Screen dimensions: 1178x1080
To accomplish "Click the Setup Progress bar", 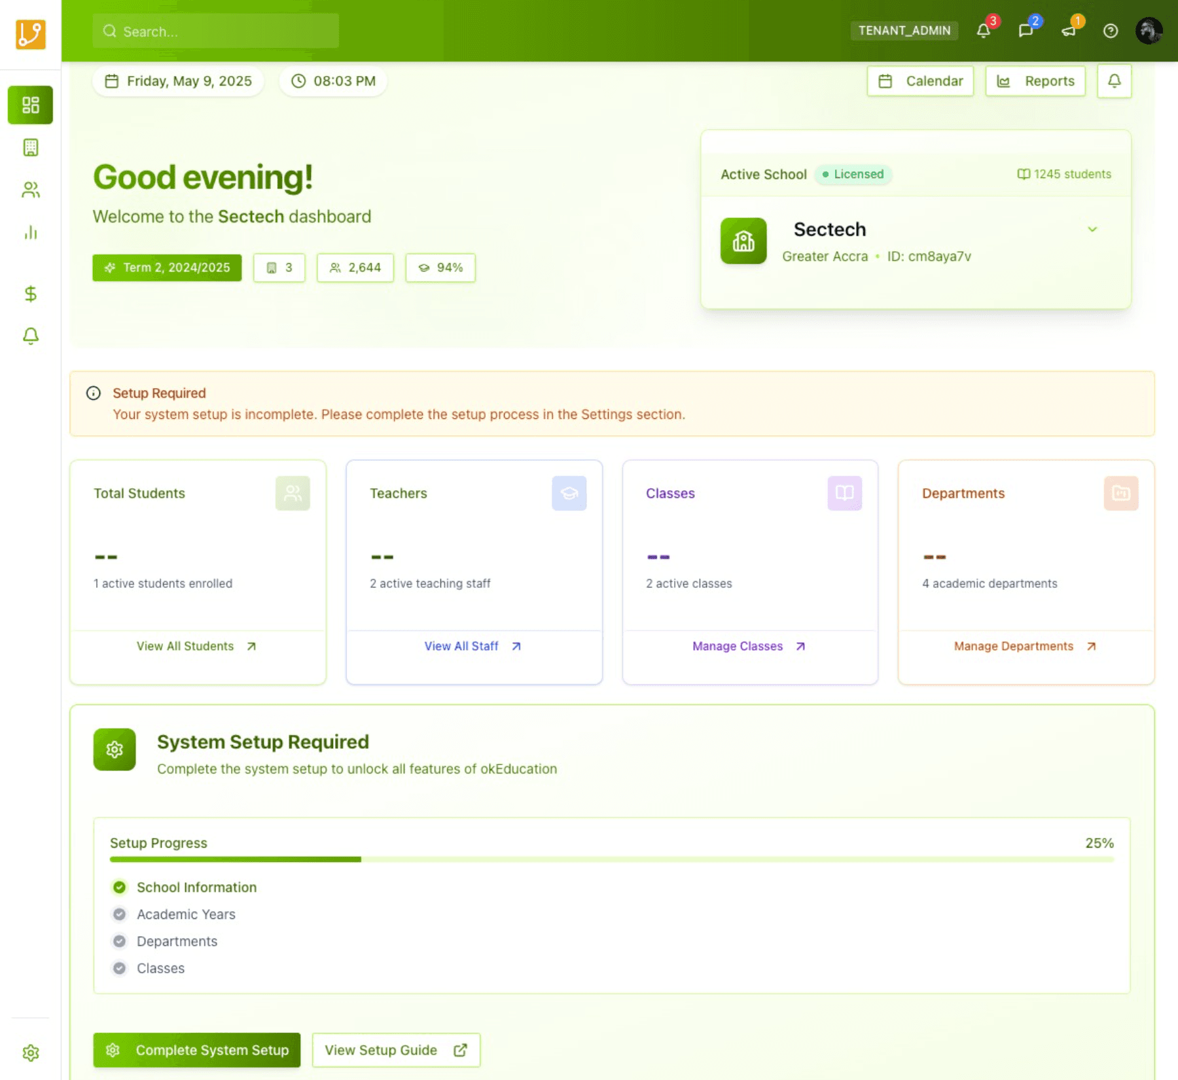I will (x=611, y=859).
